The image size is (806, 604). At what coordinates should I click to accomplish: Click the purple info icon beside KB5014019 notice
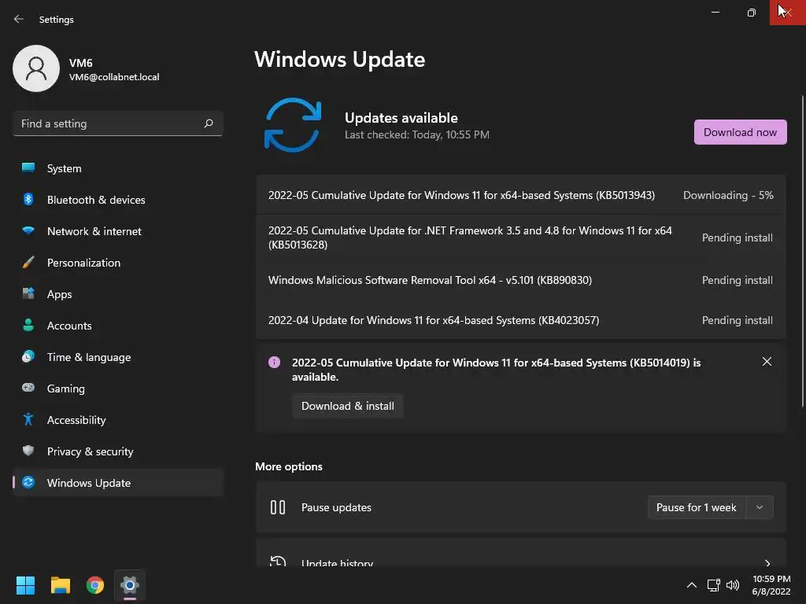click(x=274, y=362)
